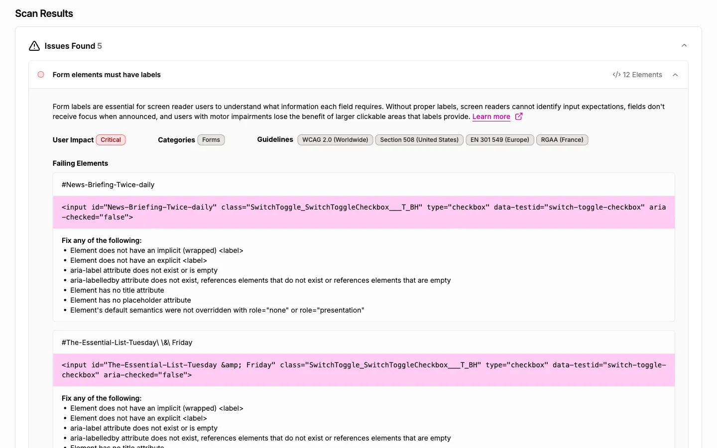Click the EN 301 549 (Europe) tag

point(500,140)
